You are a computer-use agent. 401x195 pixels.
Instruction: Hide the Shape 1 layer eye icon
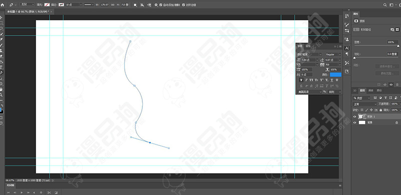(x=354, y=116)
